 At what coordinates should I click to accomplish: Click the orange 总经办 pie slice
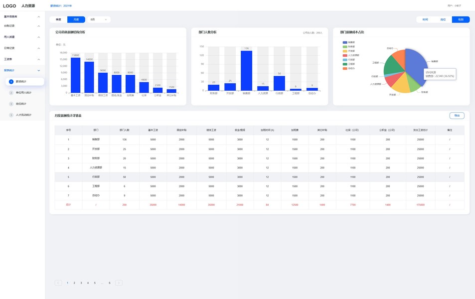[x=400, y=58]
